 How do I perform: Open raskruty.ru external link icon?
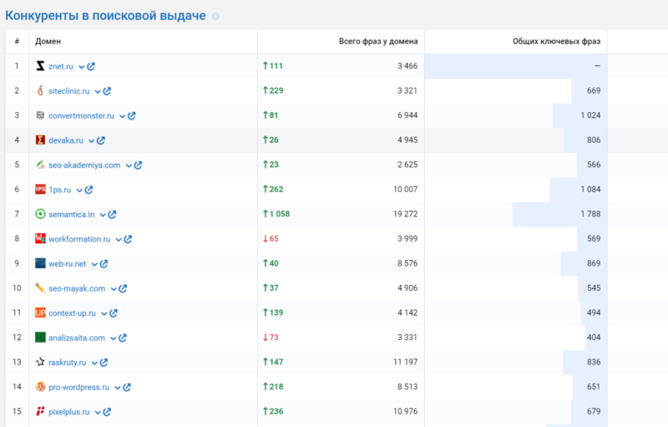[104, 363]
